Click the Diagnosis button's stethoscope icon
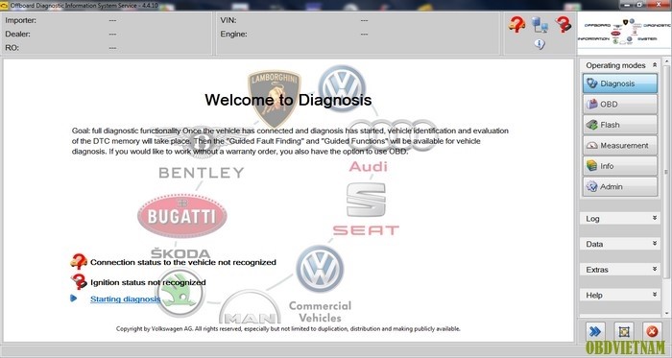The width and height of the screenshot is (672, 358). (x=592, y=84)
